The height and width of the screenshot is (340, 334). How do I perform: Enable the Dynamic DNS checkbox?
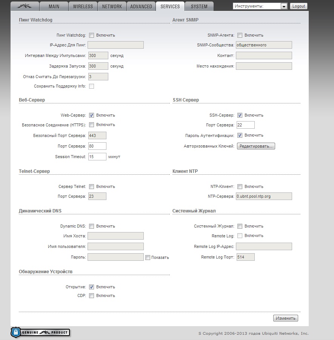tap(92, 226)
